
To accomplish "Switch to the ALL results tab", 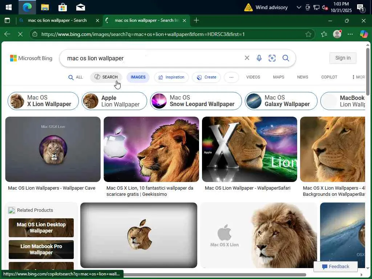I will pyautogui.click(x=76, y=77).
